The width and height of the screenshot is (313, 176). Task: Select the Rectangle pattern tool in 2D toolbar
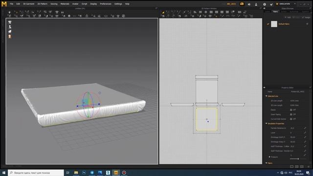[201, 12]
